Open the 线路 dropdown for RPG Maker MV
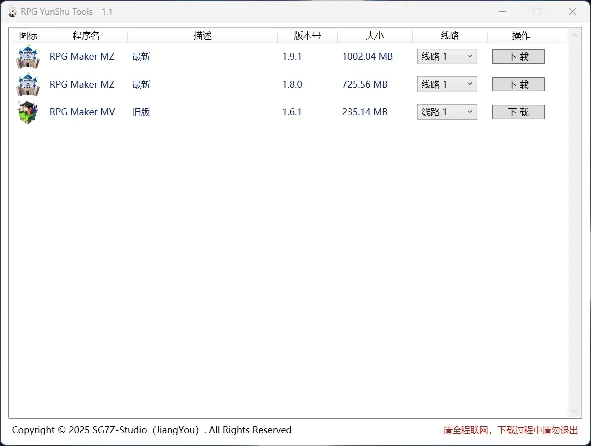The image size is (591, 446). coord(447,112)
